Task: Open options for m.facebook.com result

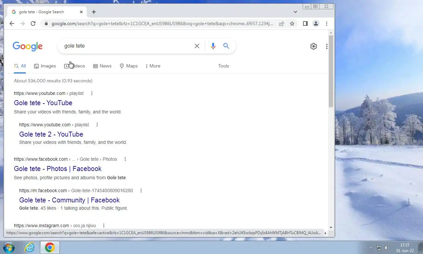Action: pyautogui.click(x=141, y=190)
